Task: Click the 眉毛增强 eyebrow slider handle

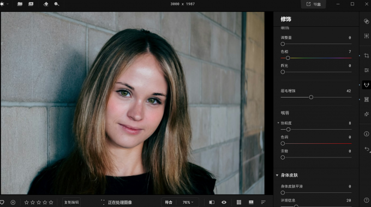Action: (311, 97)
